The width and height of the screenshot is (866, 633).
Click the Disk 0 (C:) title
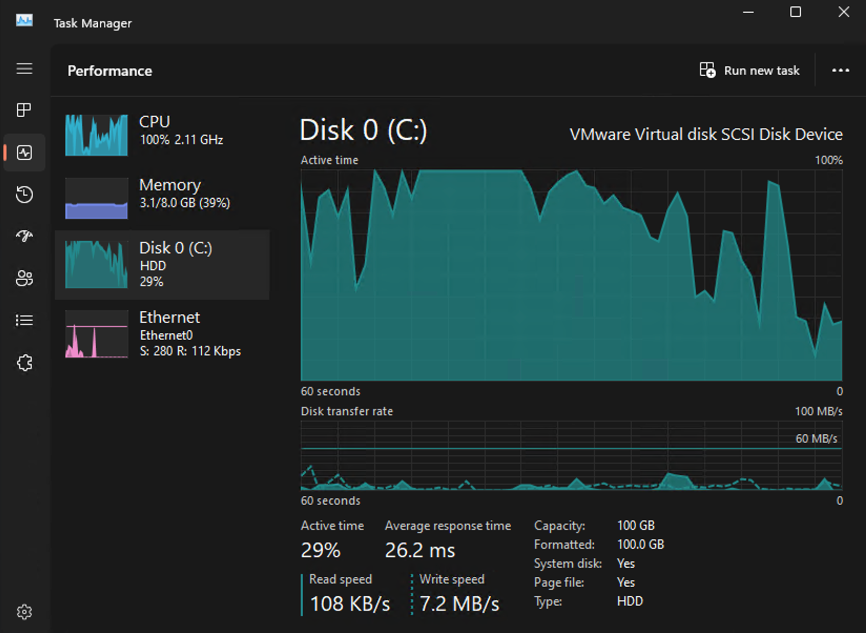click(363, 130)
